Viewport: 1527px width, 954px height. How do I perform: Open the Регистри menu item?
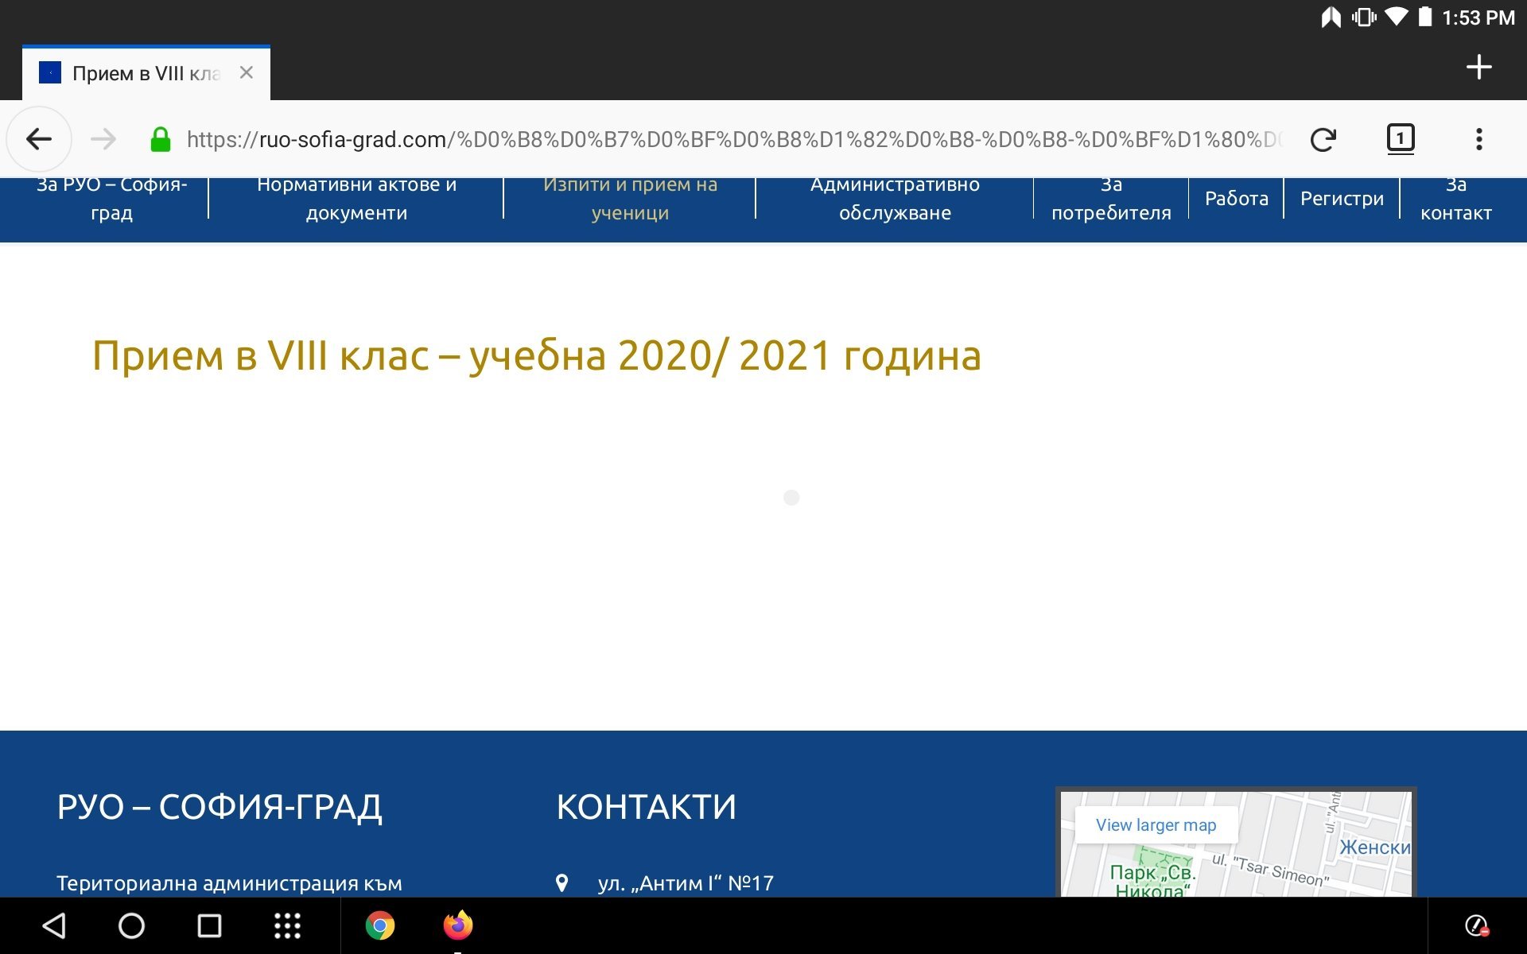click(x=1342, y=199)
